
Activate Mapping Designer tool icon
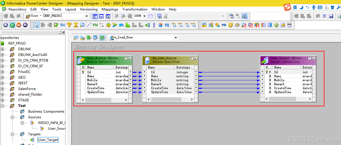coord(102,37)
